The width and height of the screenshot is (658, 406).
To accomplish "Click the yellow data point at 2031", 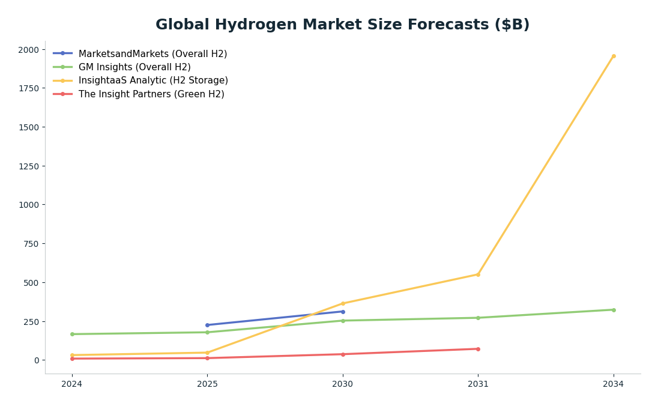I will pos(478,274).
